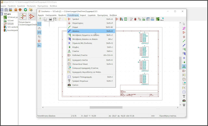Choose the dashed Graphic Polyline tool in right toolbar
The width and height of the screenshot is (208, 126).
[x=184, y=92]
